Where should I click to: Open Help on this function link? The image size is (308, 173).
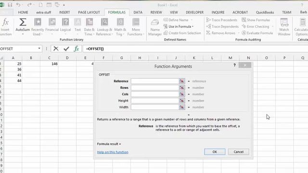click(113, 152)
